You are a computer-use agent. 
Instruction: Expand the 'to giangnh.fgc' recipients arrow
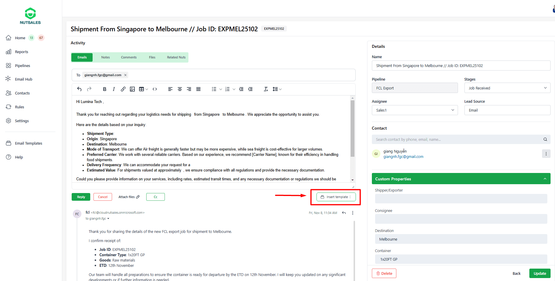(x=108, y=219)
